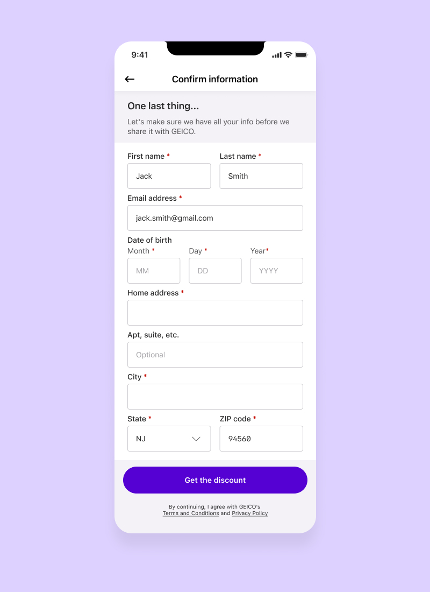This screenshot has height=592, width=430.
Task: Select the First name field with Jack
Action: coord(169,176)
